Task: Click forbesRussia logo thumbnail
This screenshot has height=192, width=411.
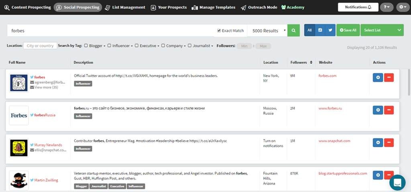Action: (19, 115)
